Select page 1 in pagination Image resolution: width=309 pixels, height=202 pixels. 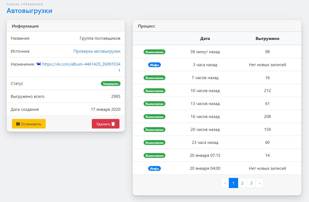point(233,183)
